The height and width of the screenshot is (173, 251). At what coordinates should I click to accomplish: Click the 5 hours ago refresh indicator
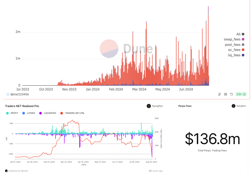tap(156, 171)
